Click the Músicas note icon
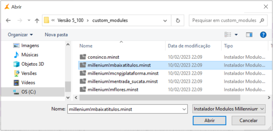This screenshot has width=273, height=131. (x=16, y=55)
